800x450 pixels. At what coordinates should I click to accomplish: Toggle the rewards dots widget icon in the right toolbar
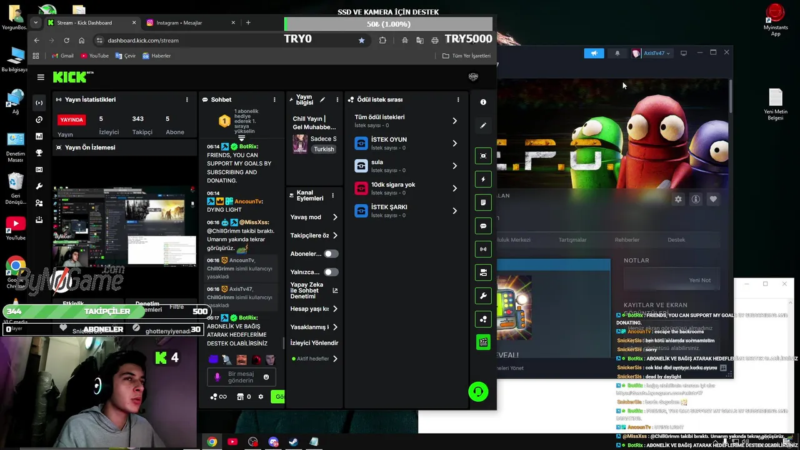pos(483,319)
